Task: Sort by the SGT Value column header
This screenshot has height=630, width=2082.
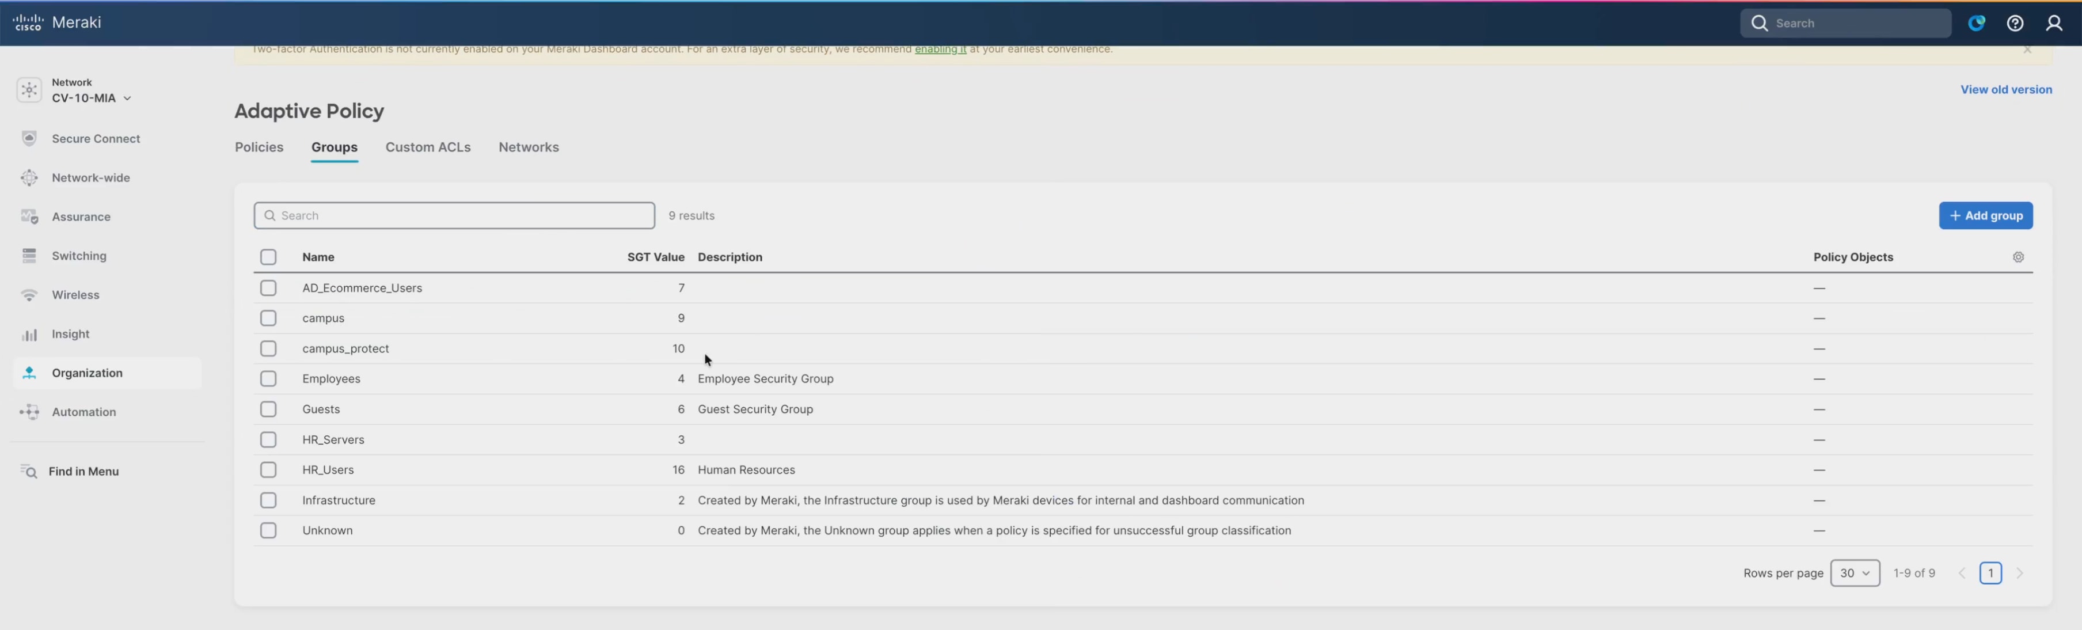Action: (655, 257)
